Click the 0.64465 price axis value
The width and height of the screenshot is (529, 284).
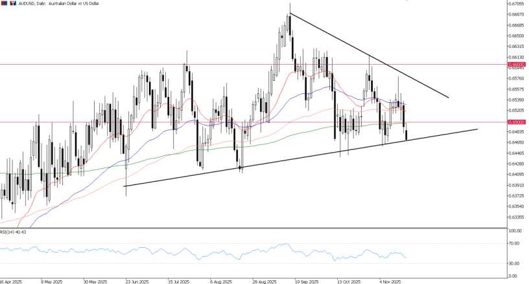[517, 153]
